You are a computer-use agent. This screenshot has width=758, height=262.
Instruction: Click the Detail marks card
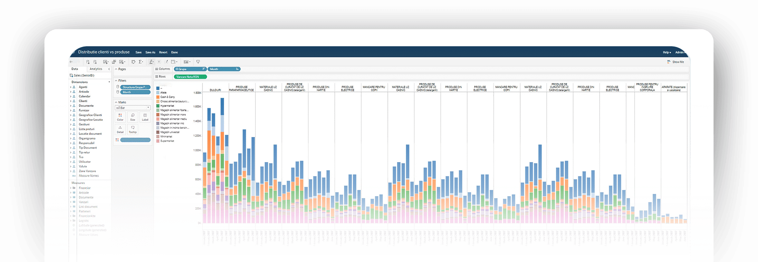pos(120,129)
